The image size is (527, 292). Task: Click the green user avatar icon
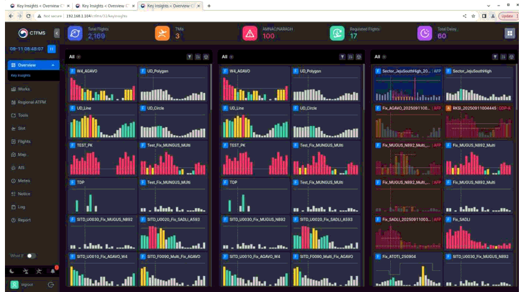14,285
